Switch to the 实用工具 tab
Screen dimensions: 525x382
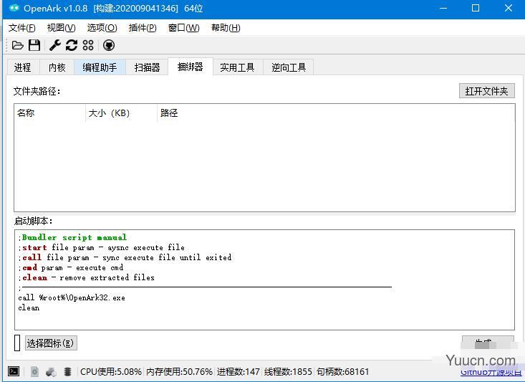tap(237, 67)
